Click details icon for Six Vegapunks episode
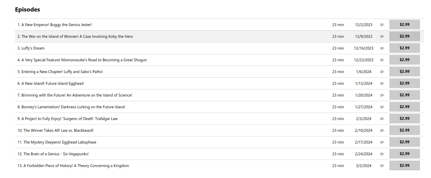431x178 pixels. (x=382, y=154)
